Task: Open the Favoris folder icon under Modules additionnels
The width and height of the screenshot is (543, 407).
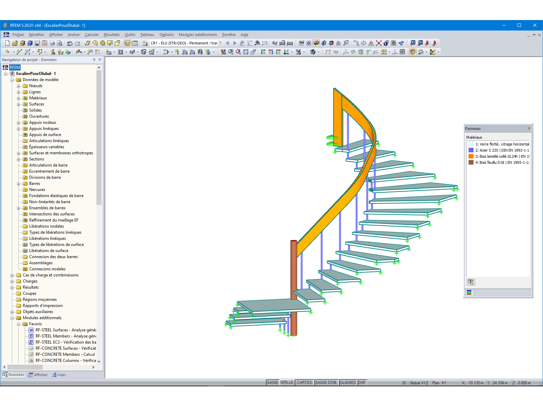Action: pyautogui.click(x=25, y=324)
